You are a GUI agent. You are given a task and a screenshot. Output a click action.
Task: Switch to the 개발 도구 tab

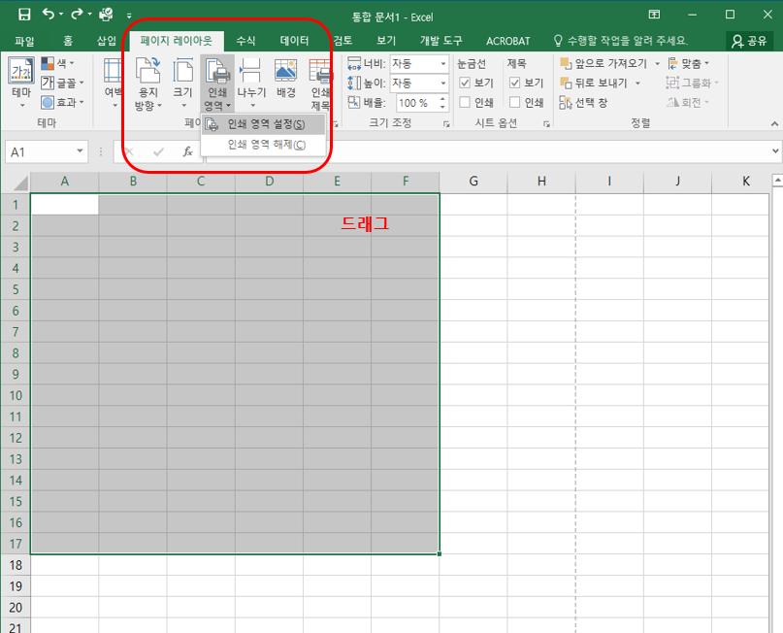(x=440, y=41)
